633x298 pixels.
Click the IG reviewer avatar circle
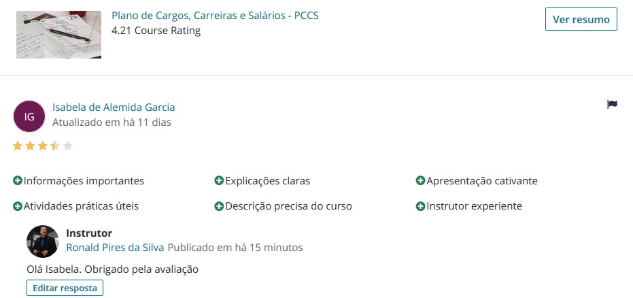point(29,116)
